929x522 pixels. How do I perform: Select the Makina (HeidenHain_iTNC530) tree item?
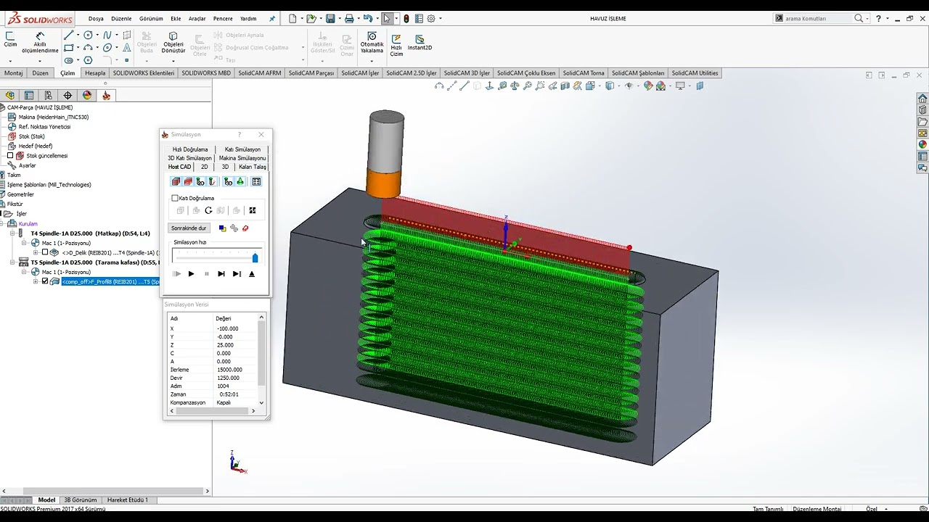click(53, 117)
